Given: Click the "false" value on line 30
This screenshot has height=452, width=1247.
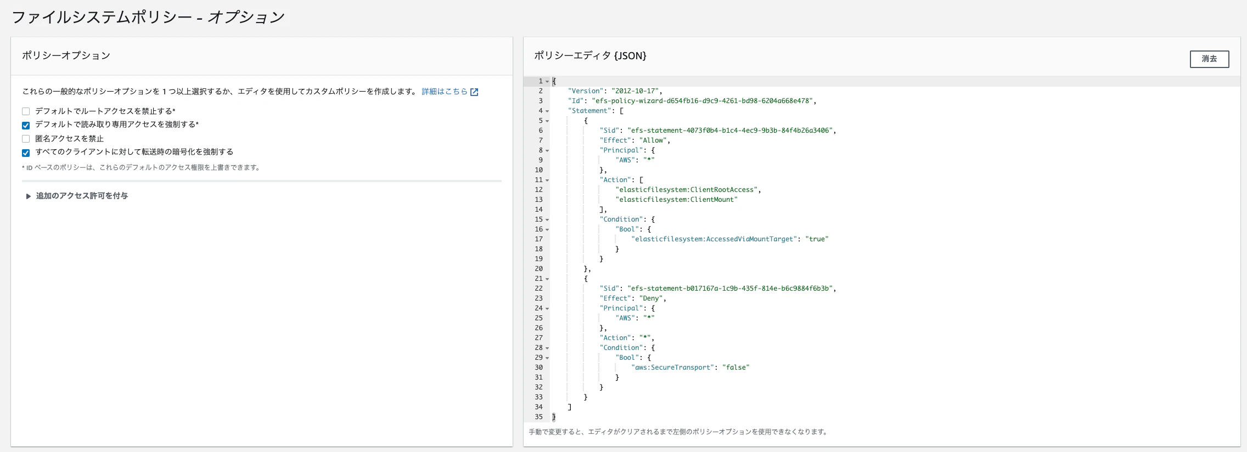Looking at the screenshot, I should point(736,368).
